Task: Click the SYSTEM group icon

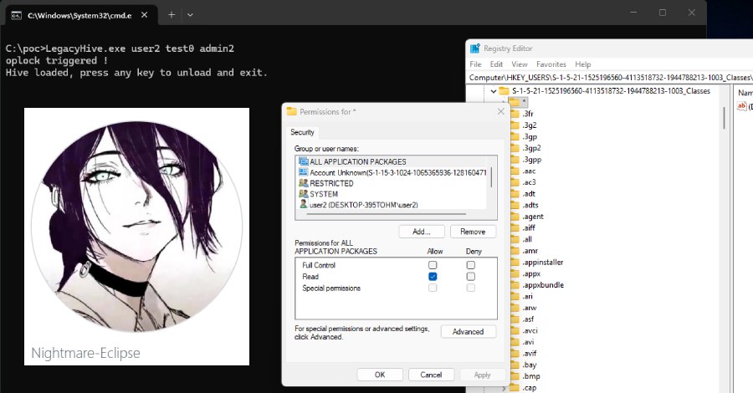Action: [x=303, y=193]
